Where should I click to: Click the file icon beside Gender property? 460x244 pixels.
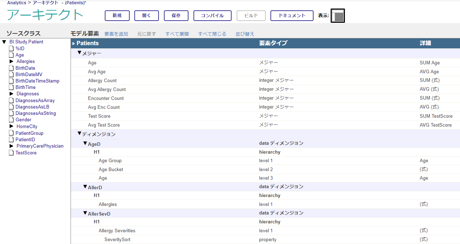[x=11, y=120]
